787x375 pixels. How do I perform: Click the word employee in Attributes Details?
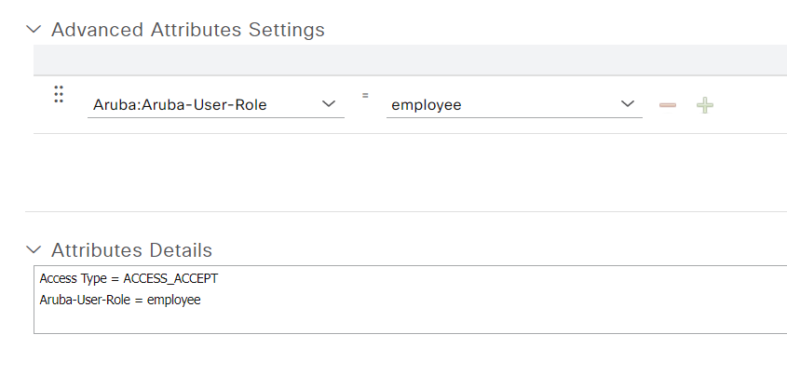173,301
